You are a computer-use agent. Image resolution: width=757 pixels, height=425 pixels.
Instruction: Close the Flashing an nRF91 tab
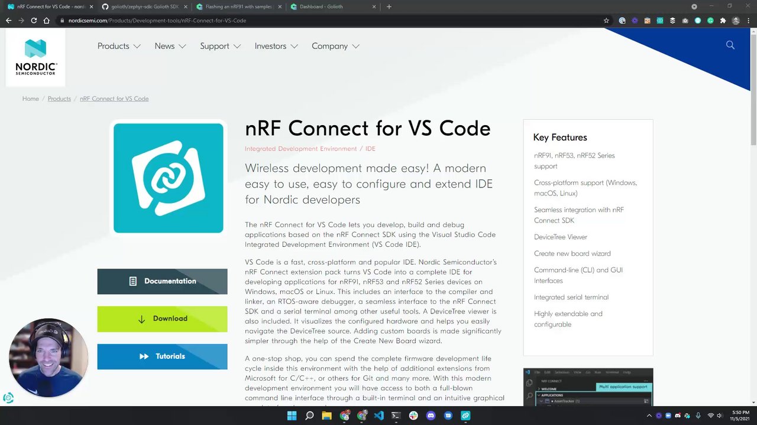click(280, 6)
